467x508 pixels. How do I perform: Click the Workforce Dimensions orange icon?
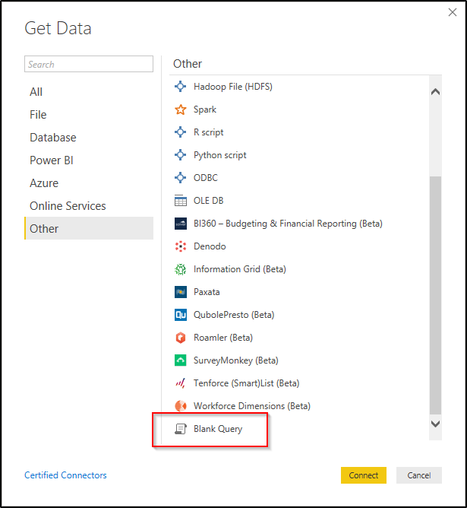(x=181, y=406)
